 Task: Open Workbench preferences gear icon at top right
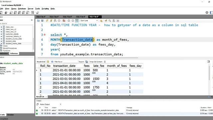click(207, 13)
